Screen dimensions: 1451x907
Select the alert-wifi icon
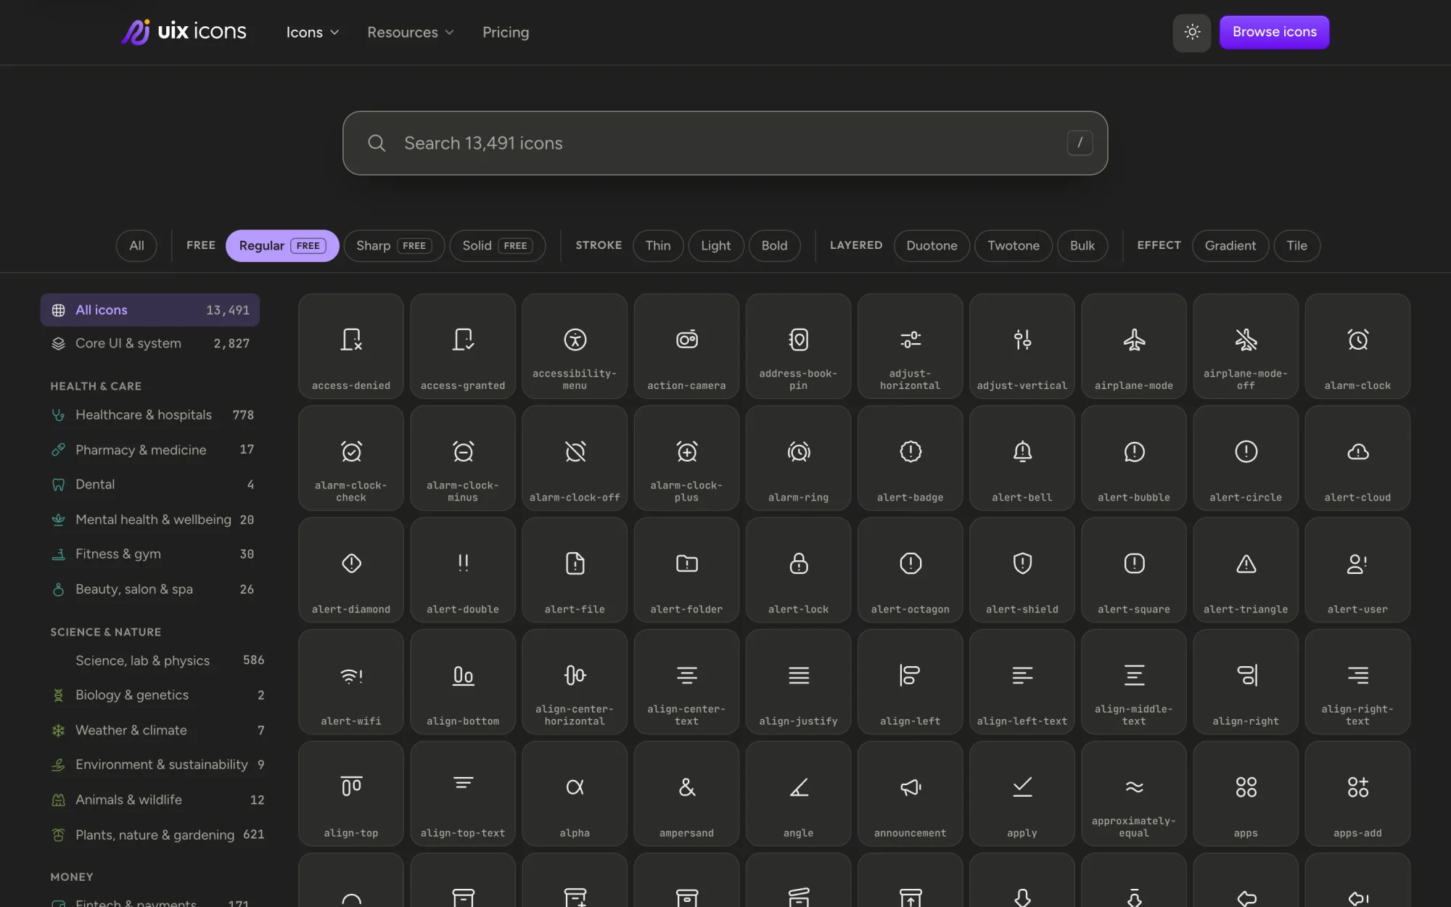point(351,681)
